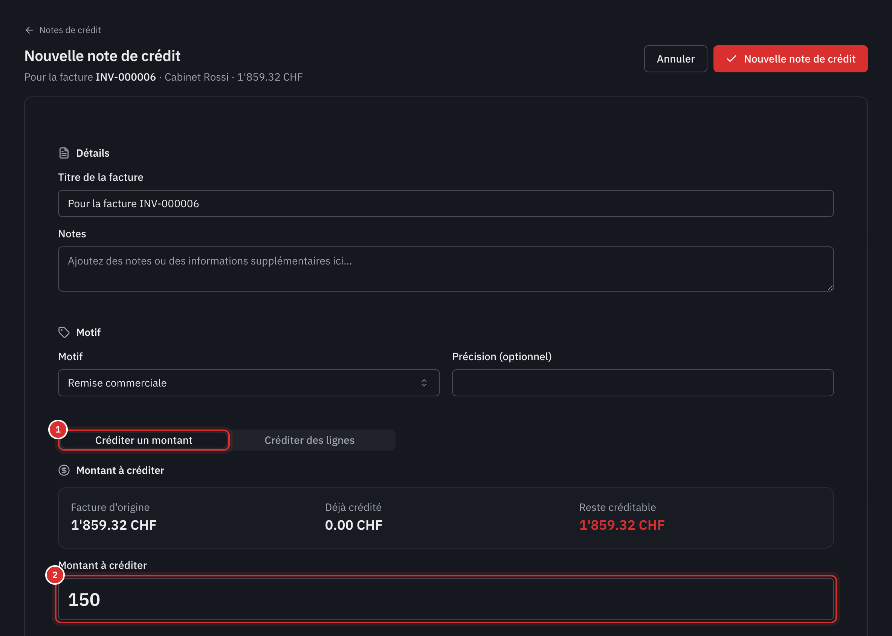Open the Remise commerciale motif dropdown
The height and width of the screenshot is (636, 892).
tap(249, 383)
